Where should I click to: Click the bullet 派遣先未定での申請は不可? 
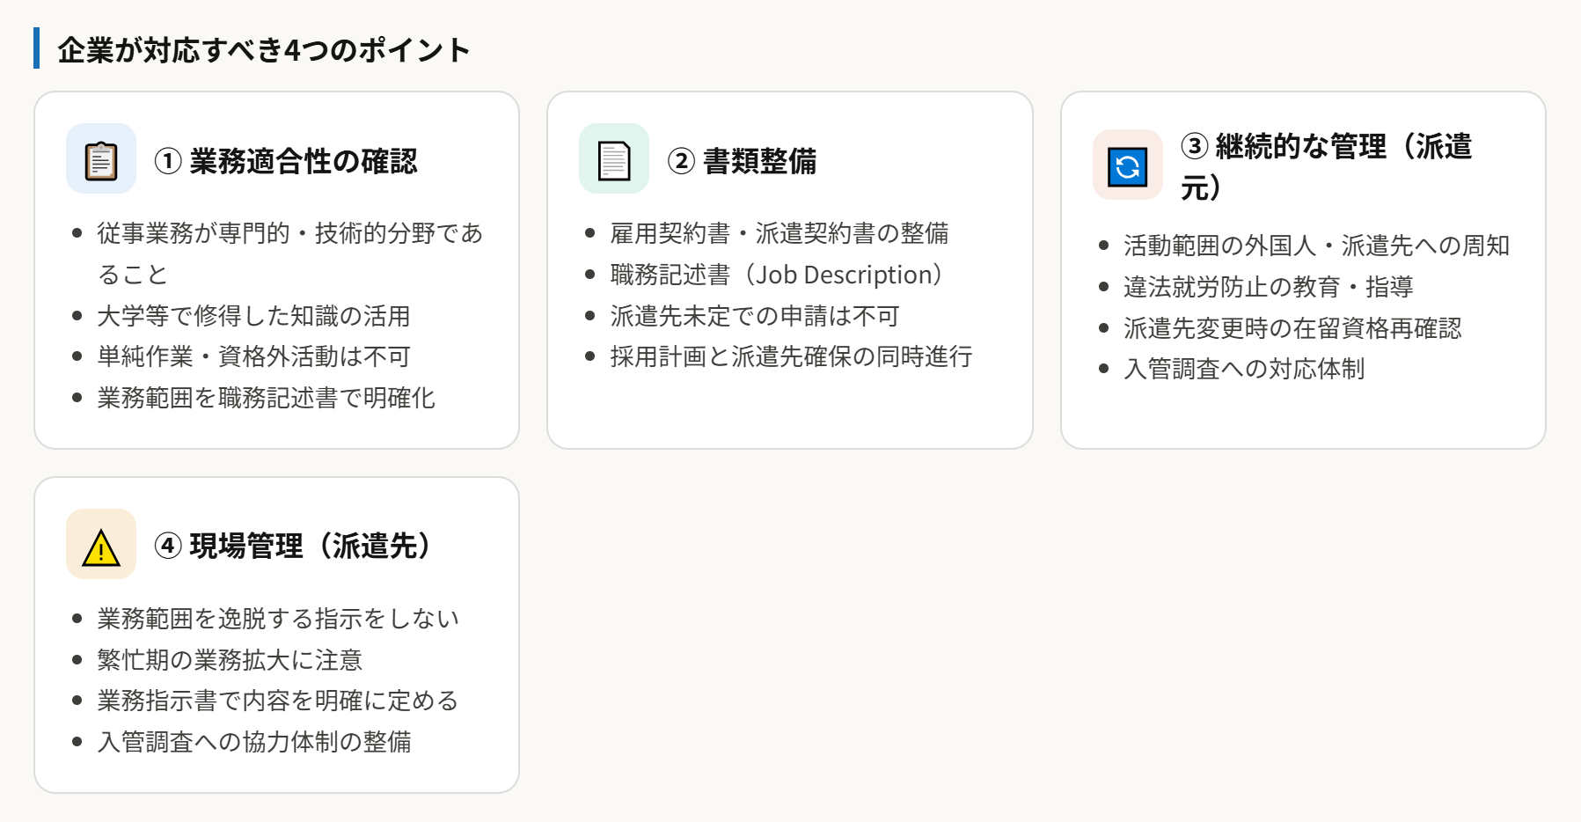(754, 316)
